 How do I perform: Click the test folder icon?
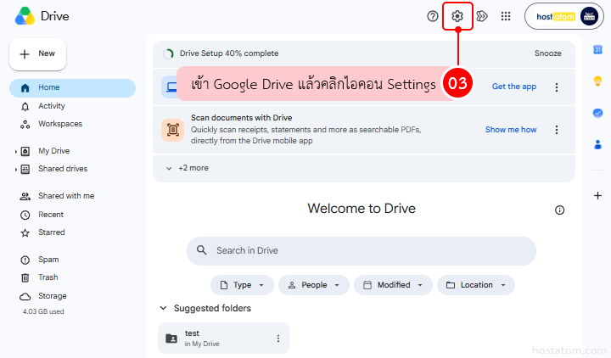point(171,338)
